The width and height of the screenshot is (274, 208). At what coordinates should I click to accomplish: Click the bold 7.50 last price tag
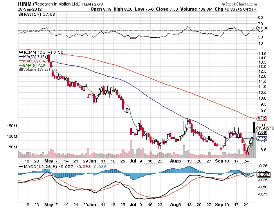pyautogui.click(x=262, y=133)
